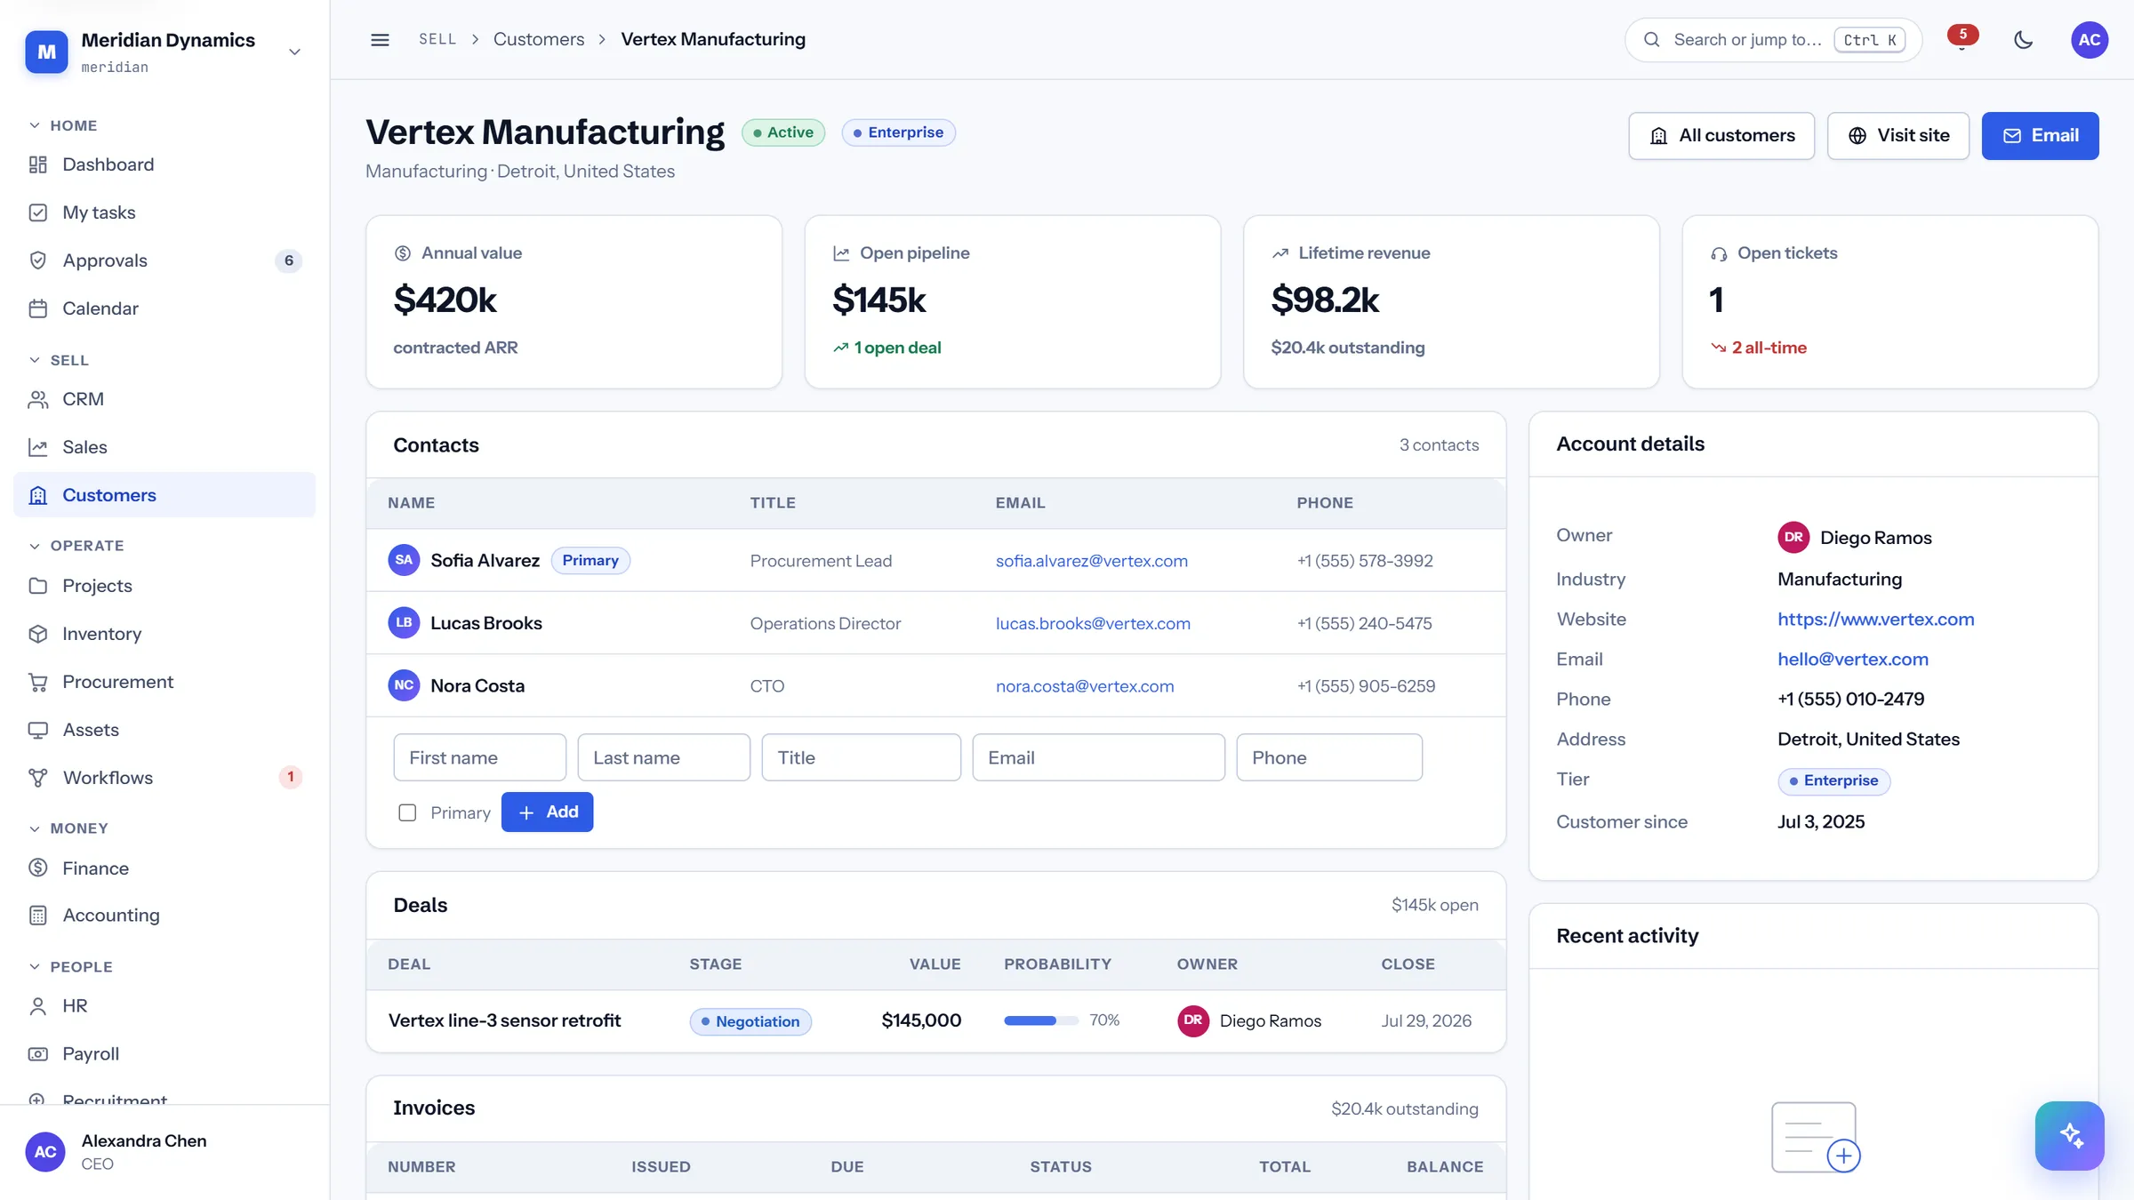Open the notifications bell with 5 badge

(x=1962, y=40)
